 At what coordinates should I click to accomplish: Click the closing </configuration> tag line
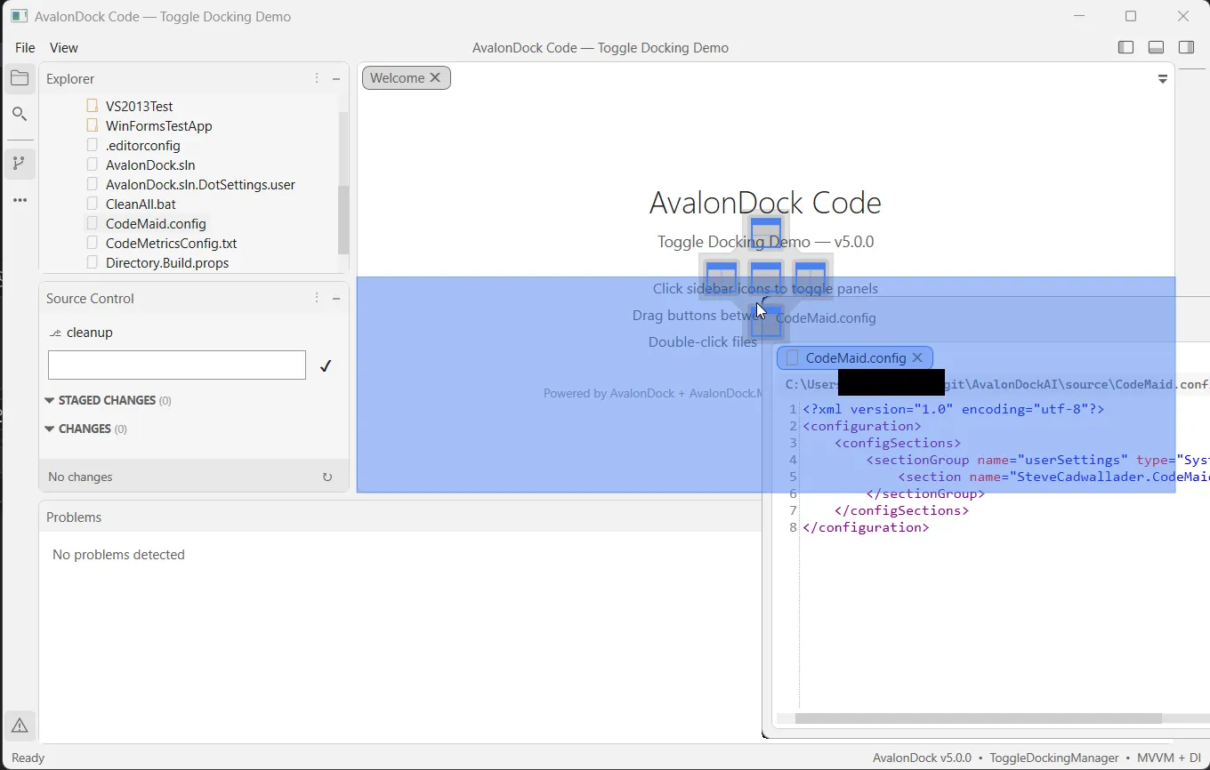tap(866, 527)
